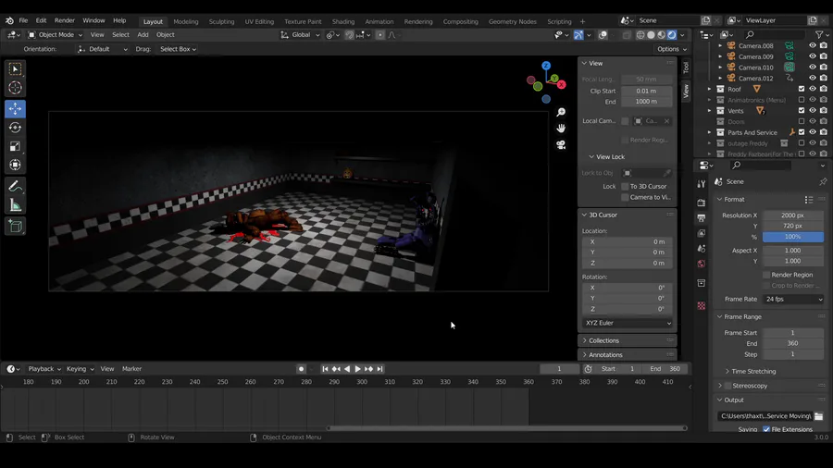Switch to rendered viewport shading
The width and height of the screenshot is (833, 468).
(672, 35)
